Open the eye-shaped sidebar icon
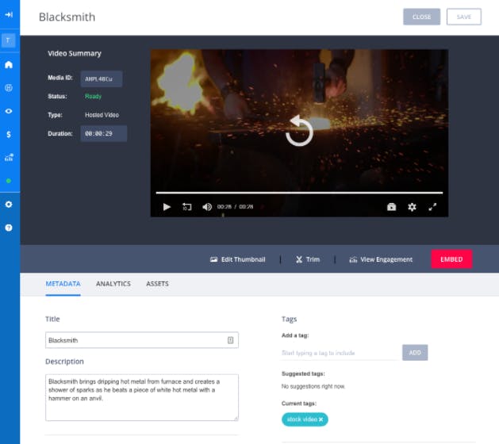 point(9,111)
